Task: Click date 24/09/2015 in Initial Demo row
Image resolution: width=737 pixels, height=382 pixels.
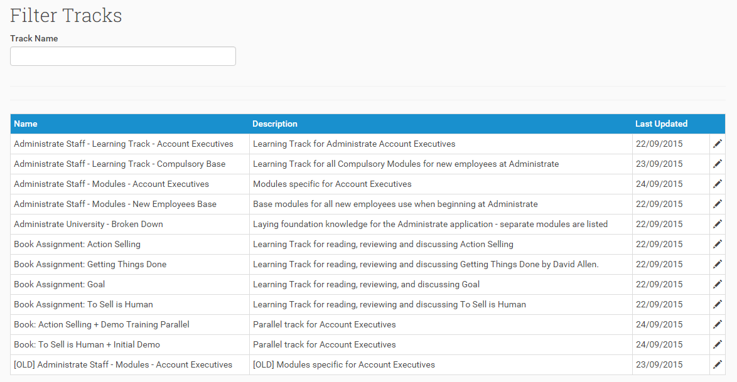Action: pos(659,344)
